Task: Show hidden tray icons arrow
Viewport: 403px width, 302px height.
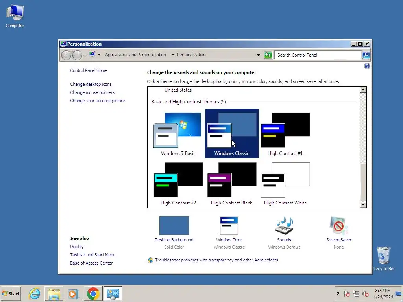Action: tap(338, 293)
